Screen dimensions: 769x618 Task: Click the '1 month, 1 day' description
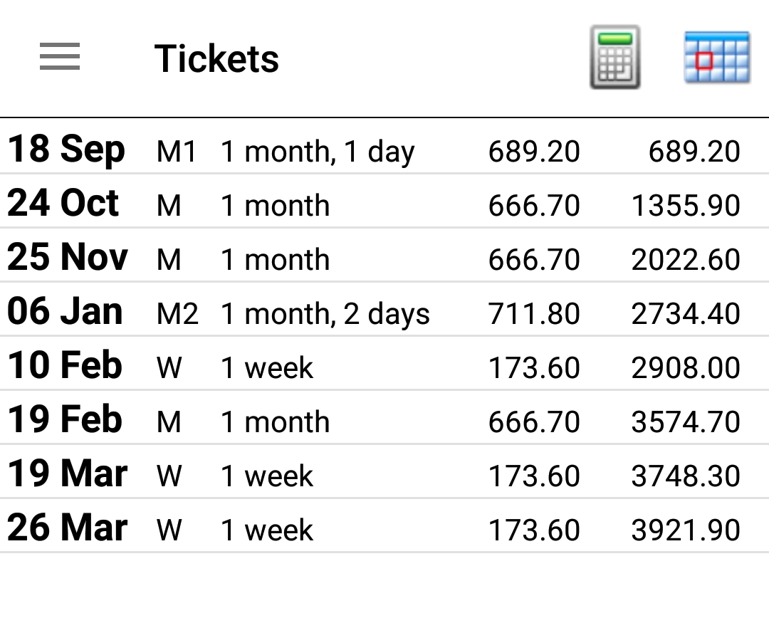(x=318, y=152)
